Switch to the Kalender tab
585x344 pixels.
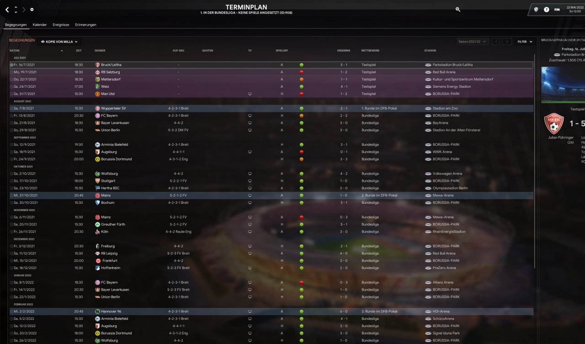(x=40, y=25)
